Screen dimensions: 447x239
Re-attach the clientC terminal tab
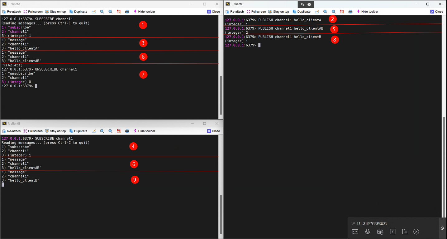tap(235, 12)
